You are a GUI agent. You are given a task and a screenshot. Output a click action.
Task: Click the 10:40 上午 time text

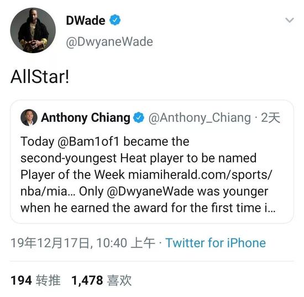pos(125,243)
